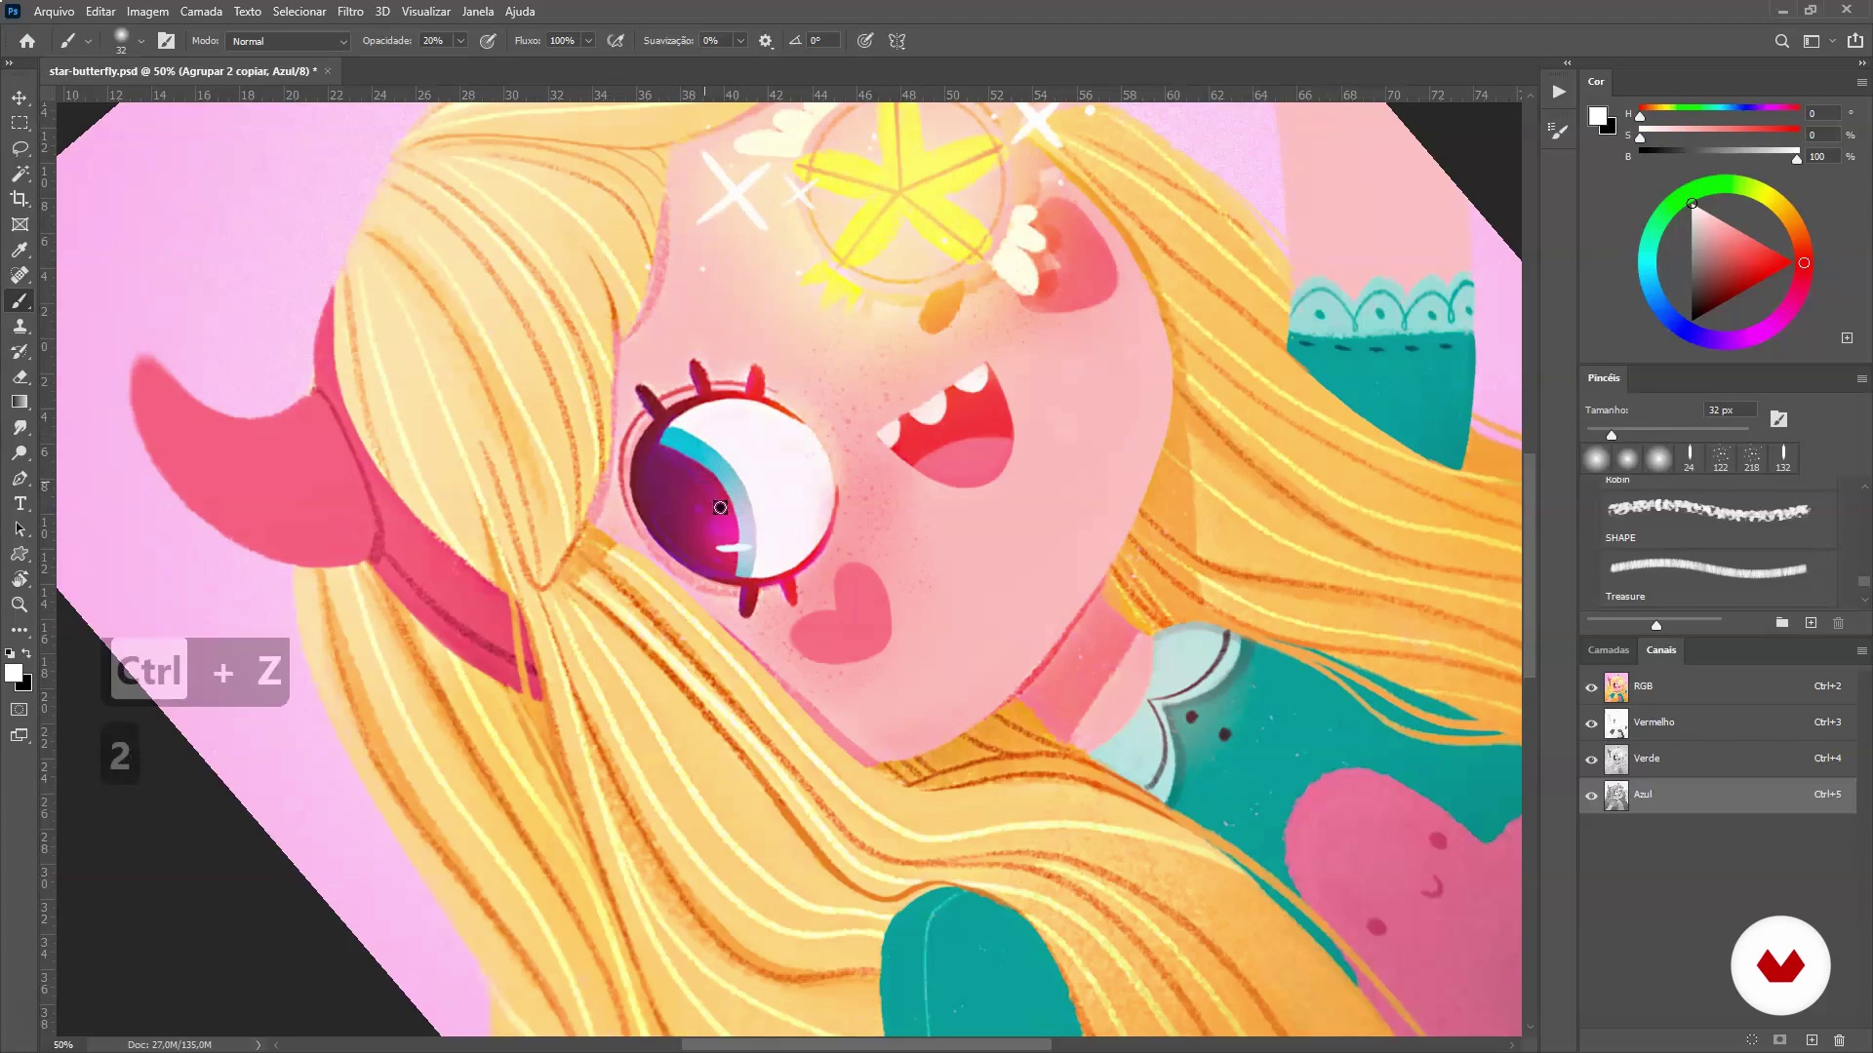Select the Custom Shape tool

coord(20,554)
